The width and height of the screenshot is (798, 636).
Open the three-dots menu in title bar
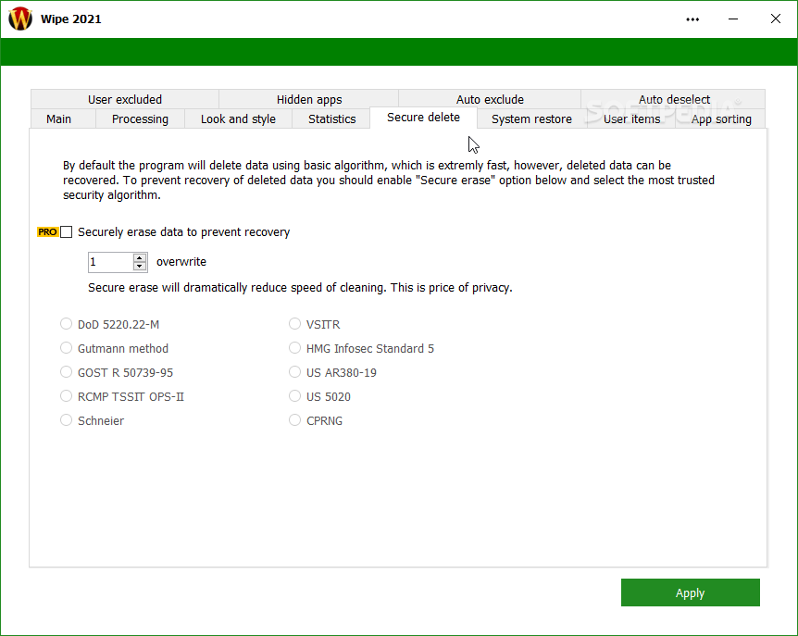coord(692,19)
